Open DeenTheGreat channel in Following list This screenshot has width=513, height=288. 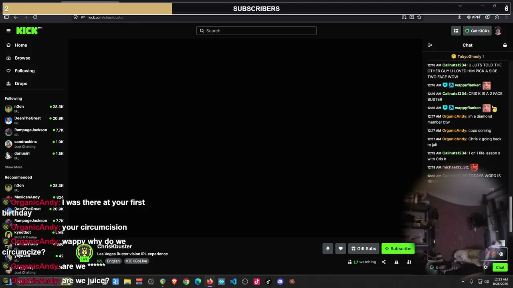click(34, 120)
